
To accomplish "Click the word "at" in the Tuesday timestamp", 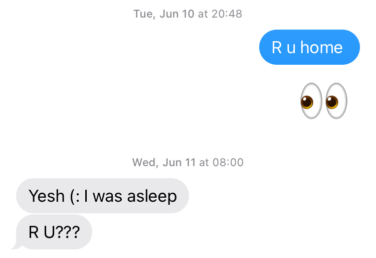I will [x=203, y=14].
